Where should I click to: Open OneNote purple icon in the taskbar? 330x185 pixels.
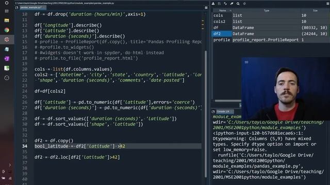coord(7,59)
